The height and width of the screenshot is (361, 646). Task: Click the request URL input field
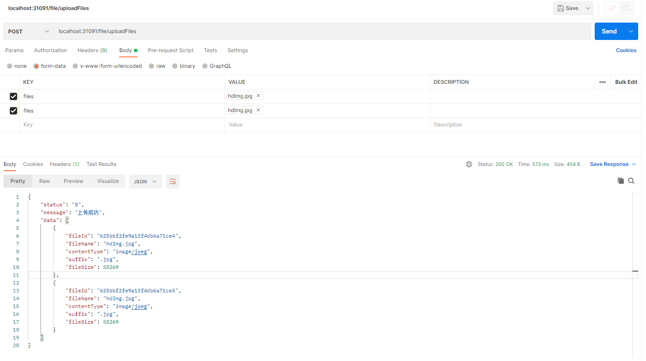[x=322, y=31]
